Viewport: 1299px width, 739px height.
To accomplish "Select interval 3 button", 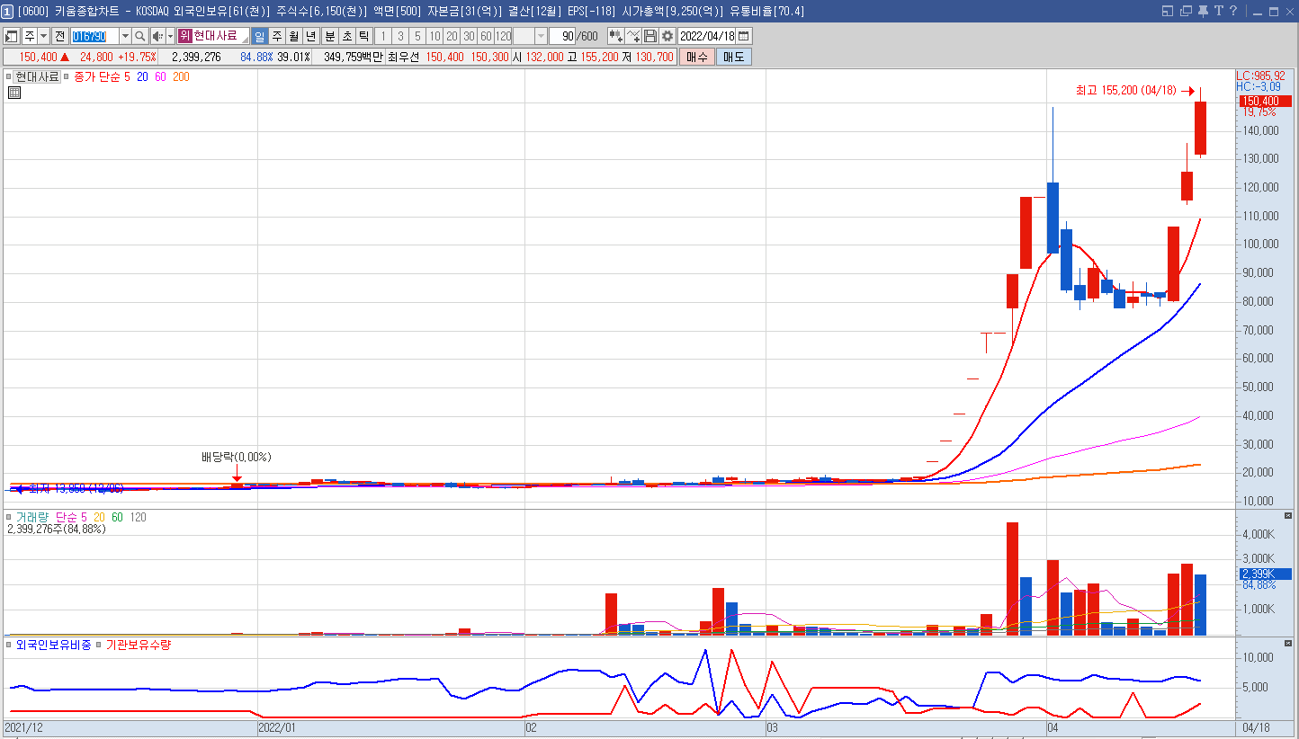I will pyautogui.click(x=399, y=36).
